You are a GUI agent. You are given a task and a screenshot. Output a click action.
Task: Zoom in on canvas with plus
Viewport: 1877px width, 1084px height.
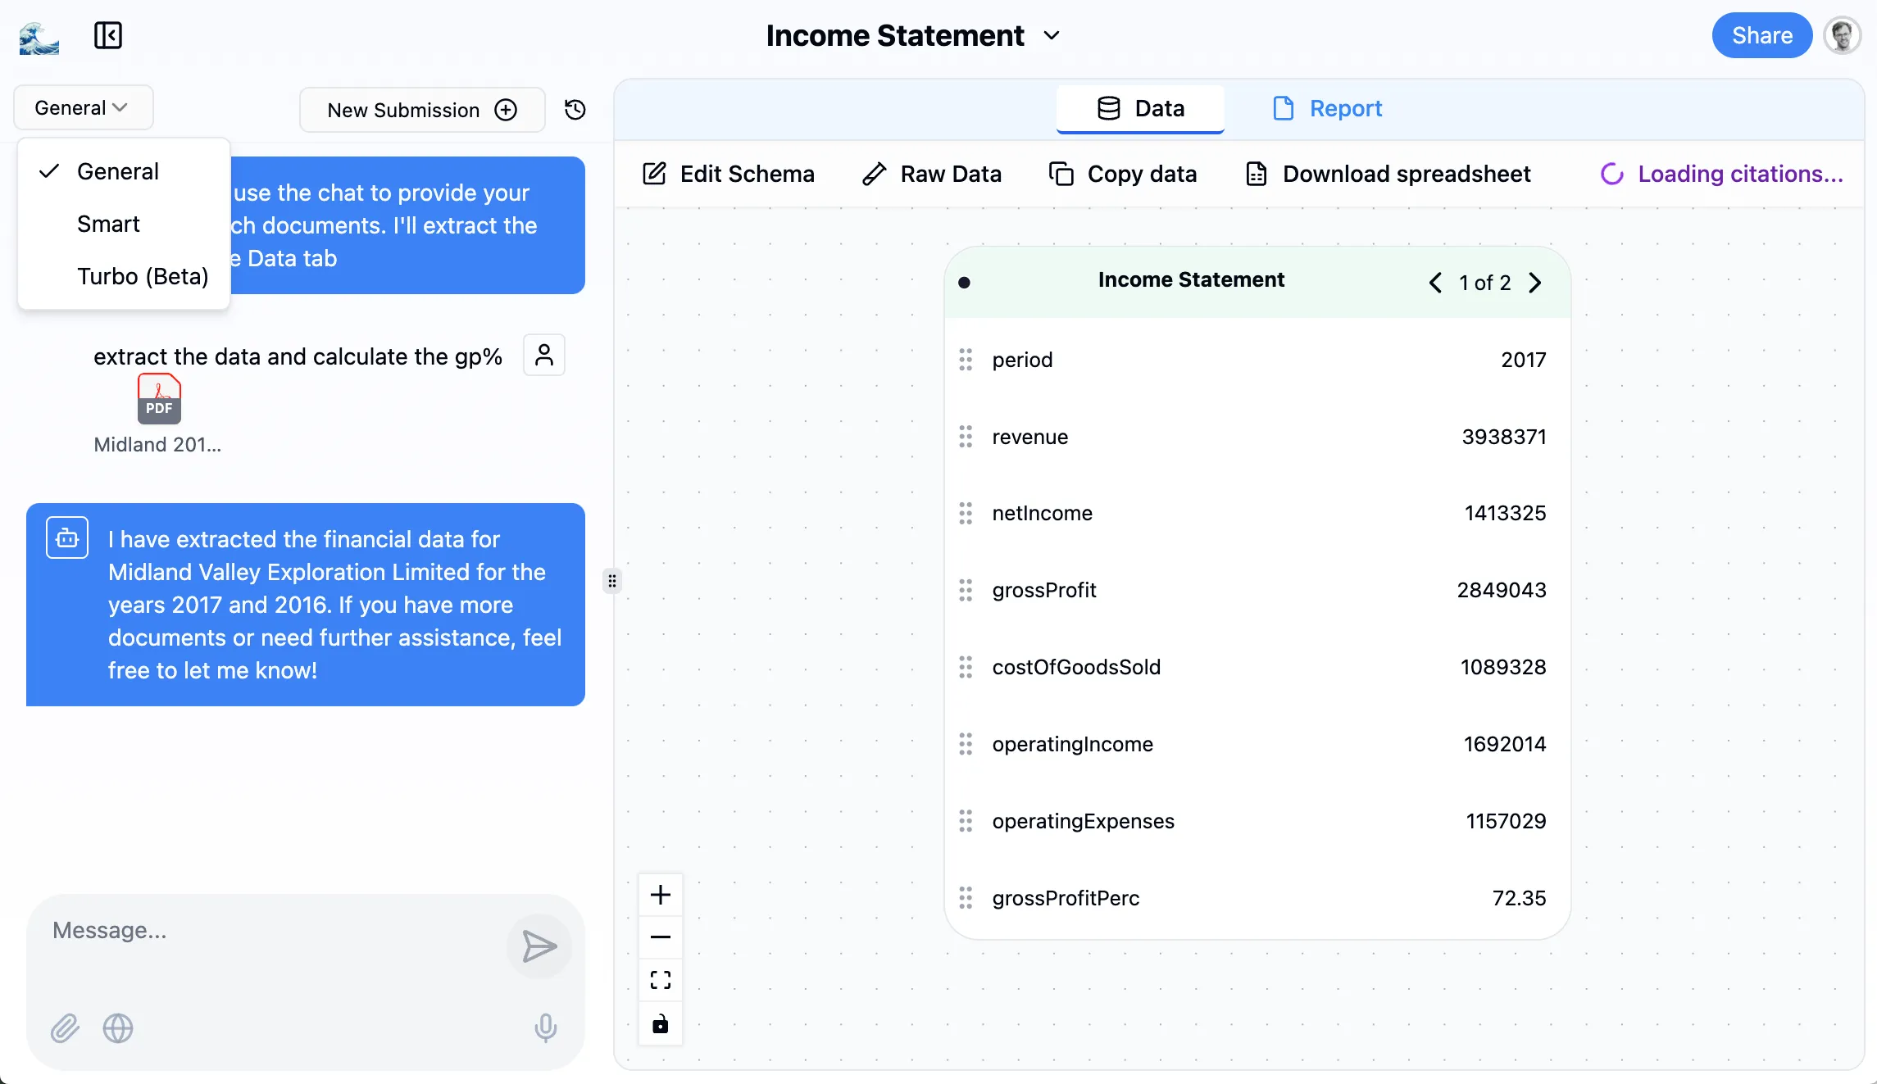coord(661,895)
